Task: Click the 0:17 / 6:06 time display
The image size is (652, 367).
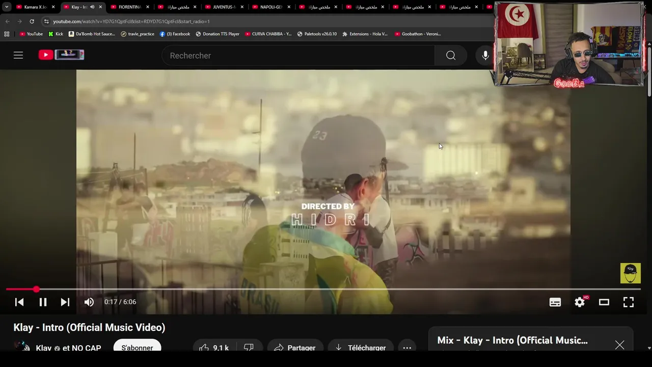Action: coord(120,302)
